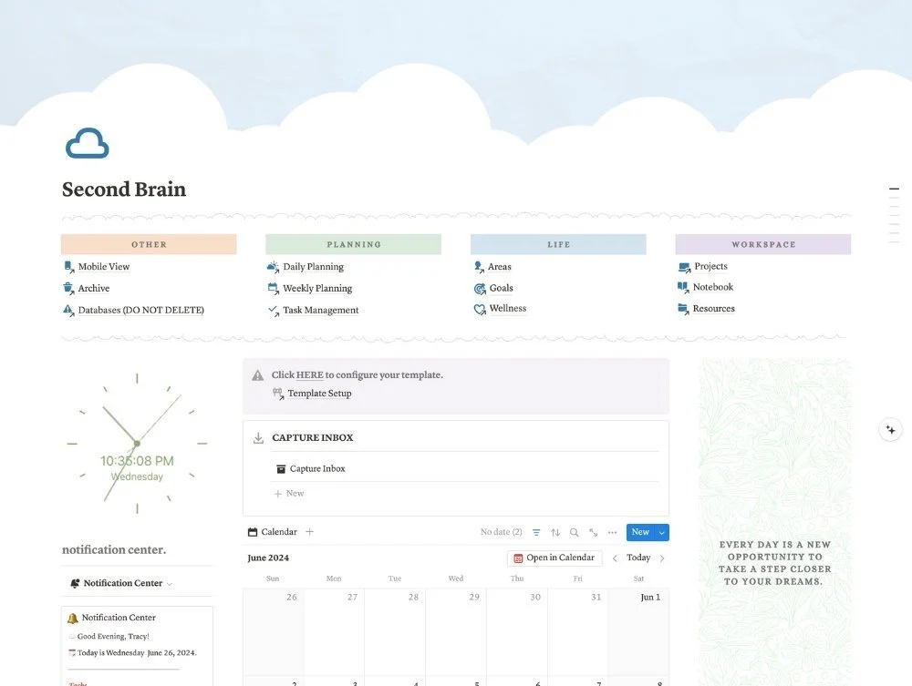Click the Archive bin icon

click(68, 289)
